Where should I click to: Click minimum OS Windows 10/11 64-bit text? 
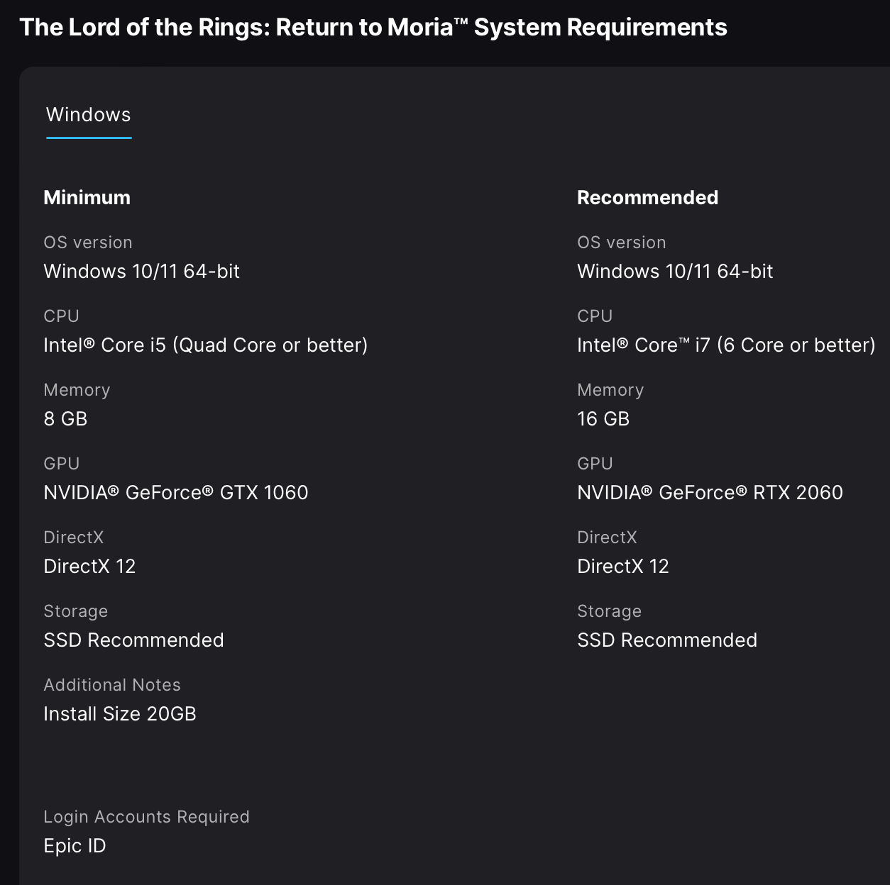click(x=142, y=272)
